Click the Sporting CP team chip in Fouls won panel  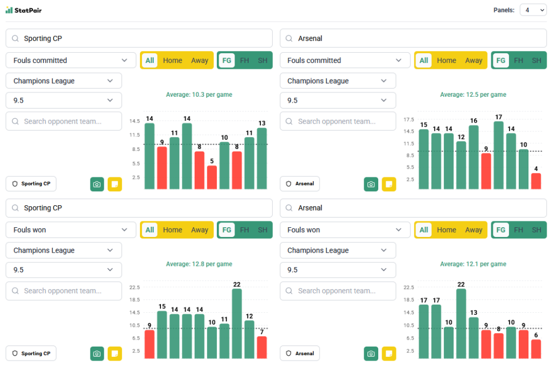pos(31,353)
